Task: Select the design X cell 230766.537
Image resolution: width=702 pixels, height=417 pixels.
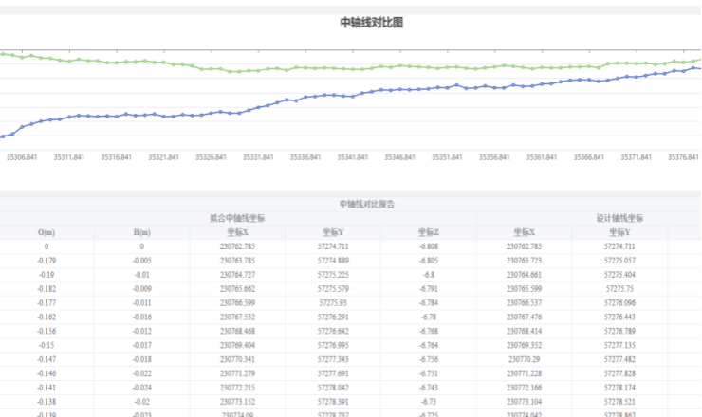Action: point(525,303)
